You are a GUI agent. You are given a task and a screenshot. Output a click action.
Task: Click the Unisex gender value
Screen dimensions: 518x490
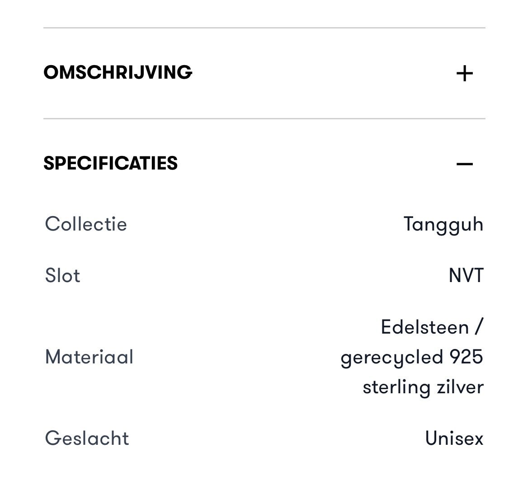click(x=454, y=438)
